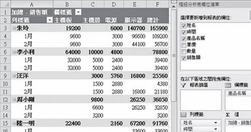Image resolution: width=251 pixels, height=132 pixels.
Task: Select cell with value 6600
Action: pyautogui.click(x=93, y=107)
